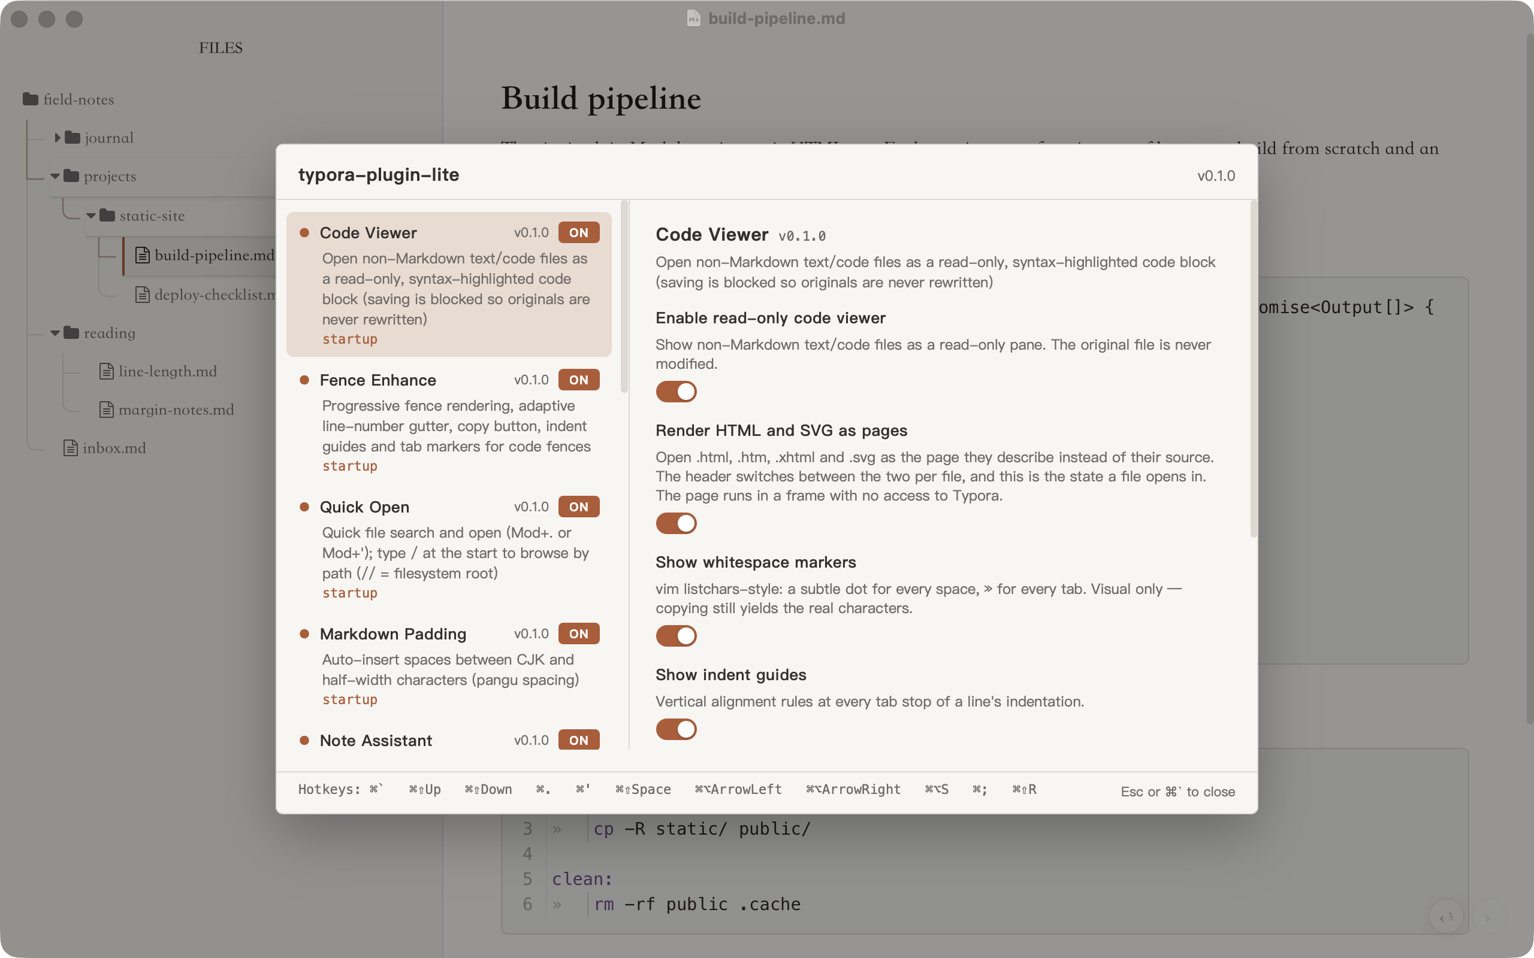Click the journal folder icon

73,138
